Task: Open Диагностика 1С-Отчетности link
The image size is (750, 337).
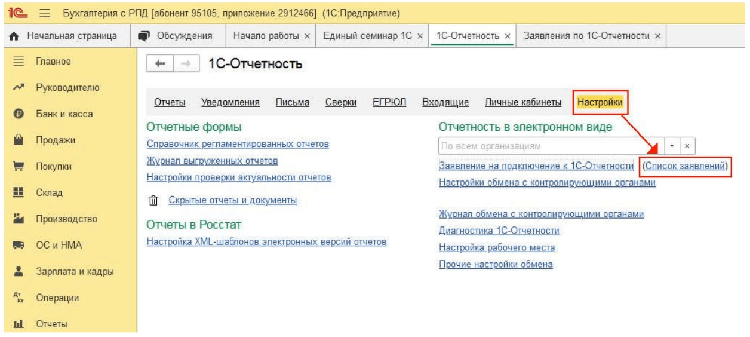Action: [499, 231]
